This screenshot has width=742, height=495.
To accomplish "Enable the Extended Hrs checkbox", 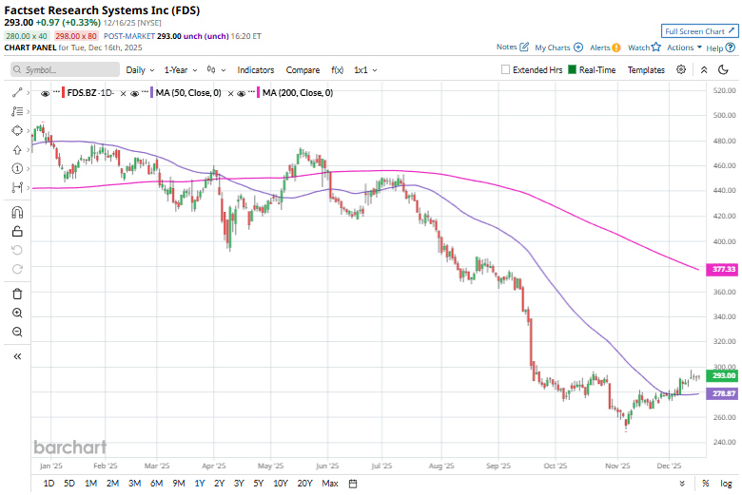I will tap(506, 69).
